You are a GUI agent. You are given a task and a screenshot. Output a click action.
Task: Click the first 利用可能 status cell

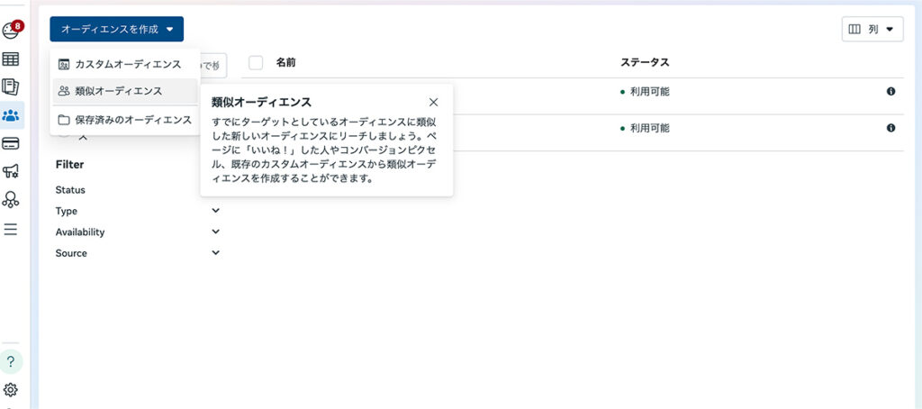[645, 92]
